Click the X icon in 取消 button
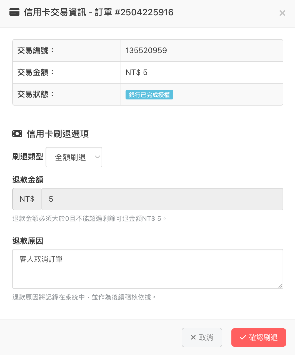The width and height of the screenshot is (295, 355). coord(193,337)
